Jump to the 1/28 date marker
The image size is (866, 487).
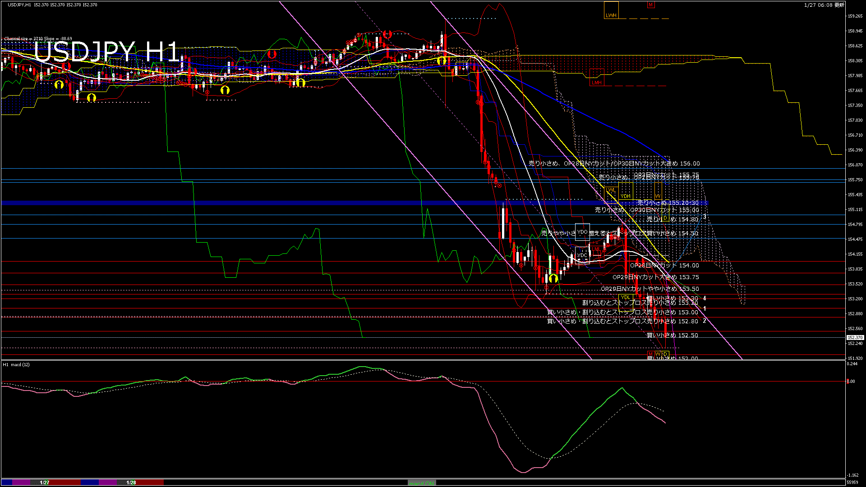pos(131,482)
